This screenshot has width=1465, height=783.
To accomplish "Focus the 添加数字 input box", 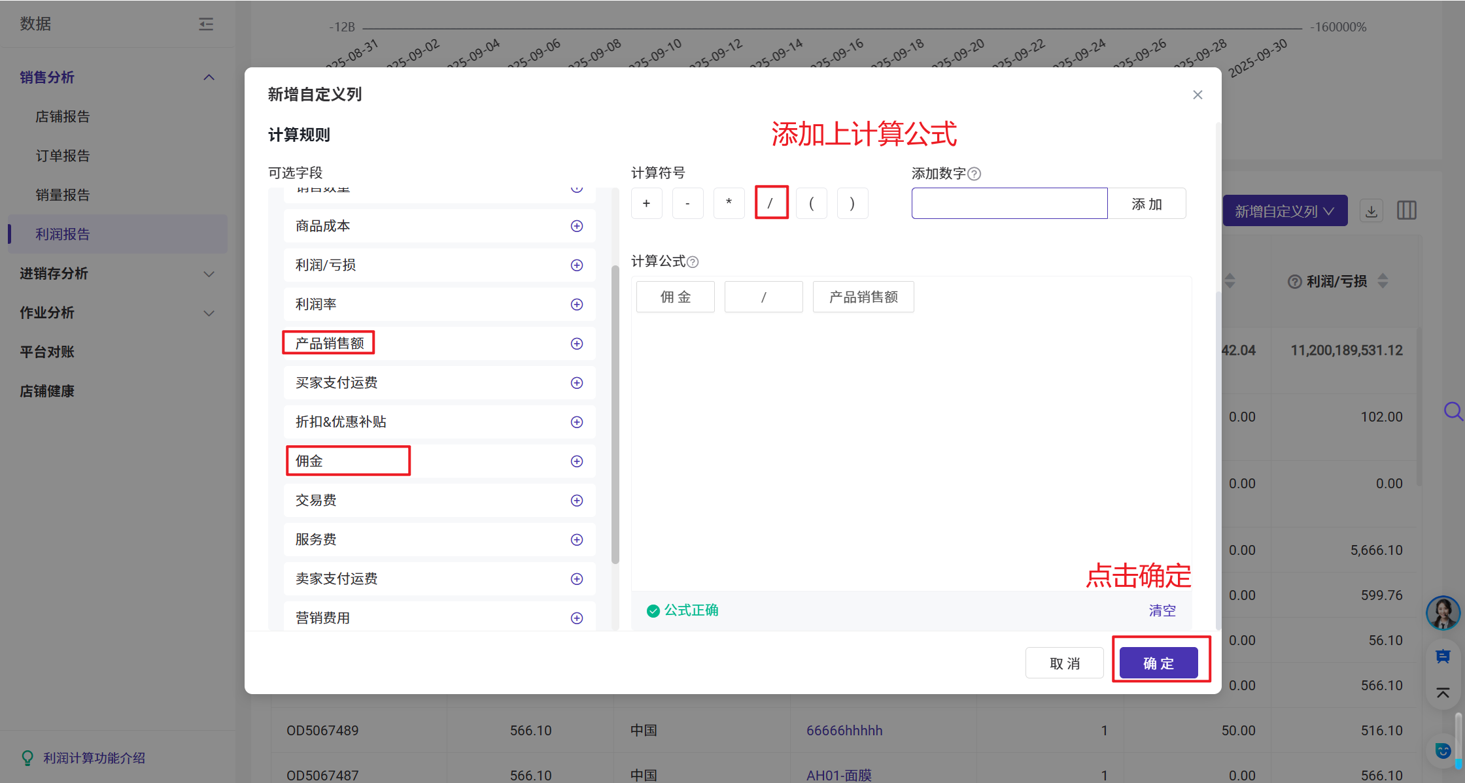I will coord(1009,203).
